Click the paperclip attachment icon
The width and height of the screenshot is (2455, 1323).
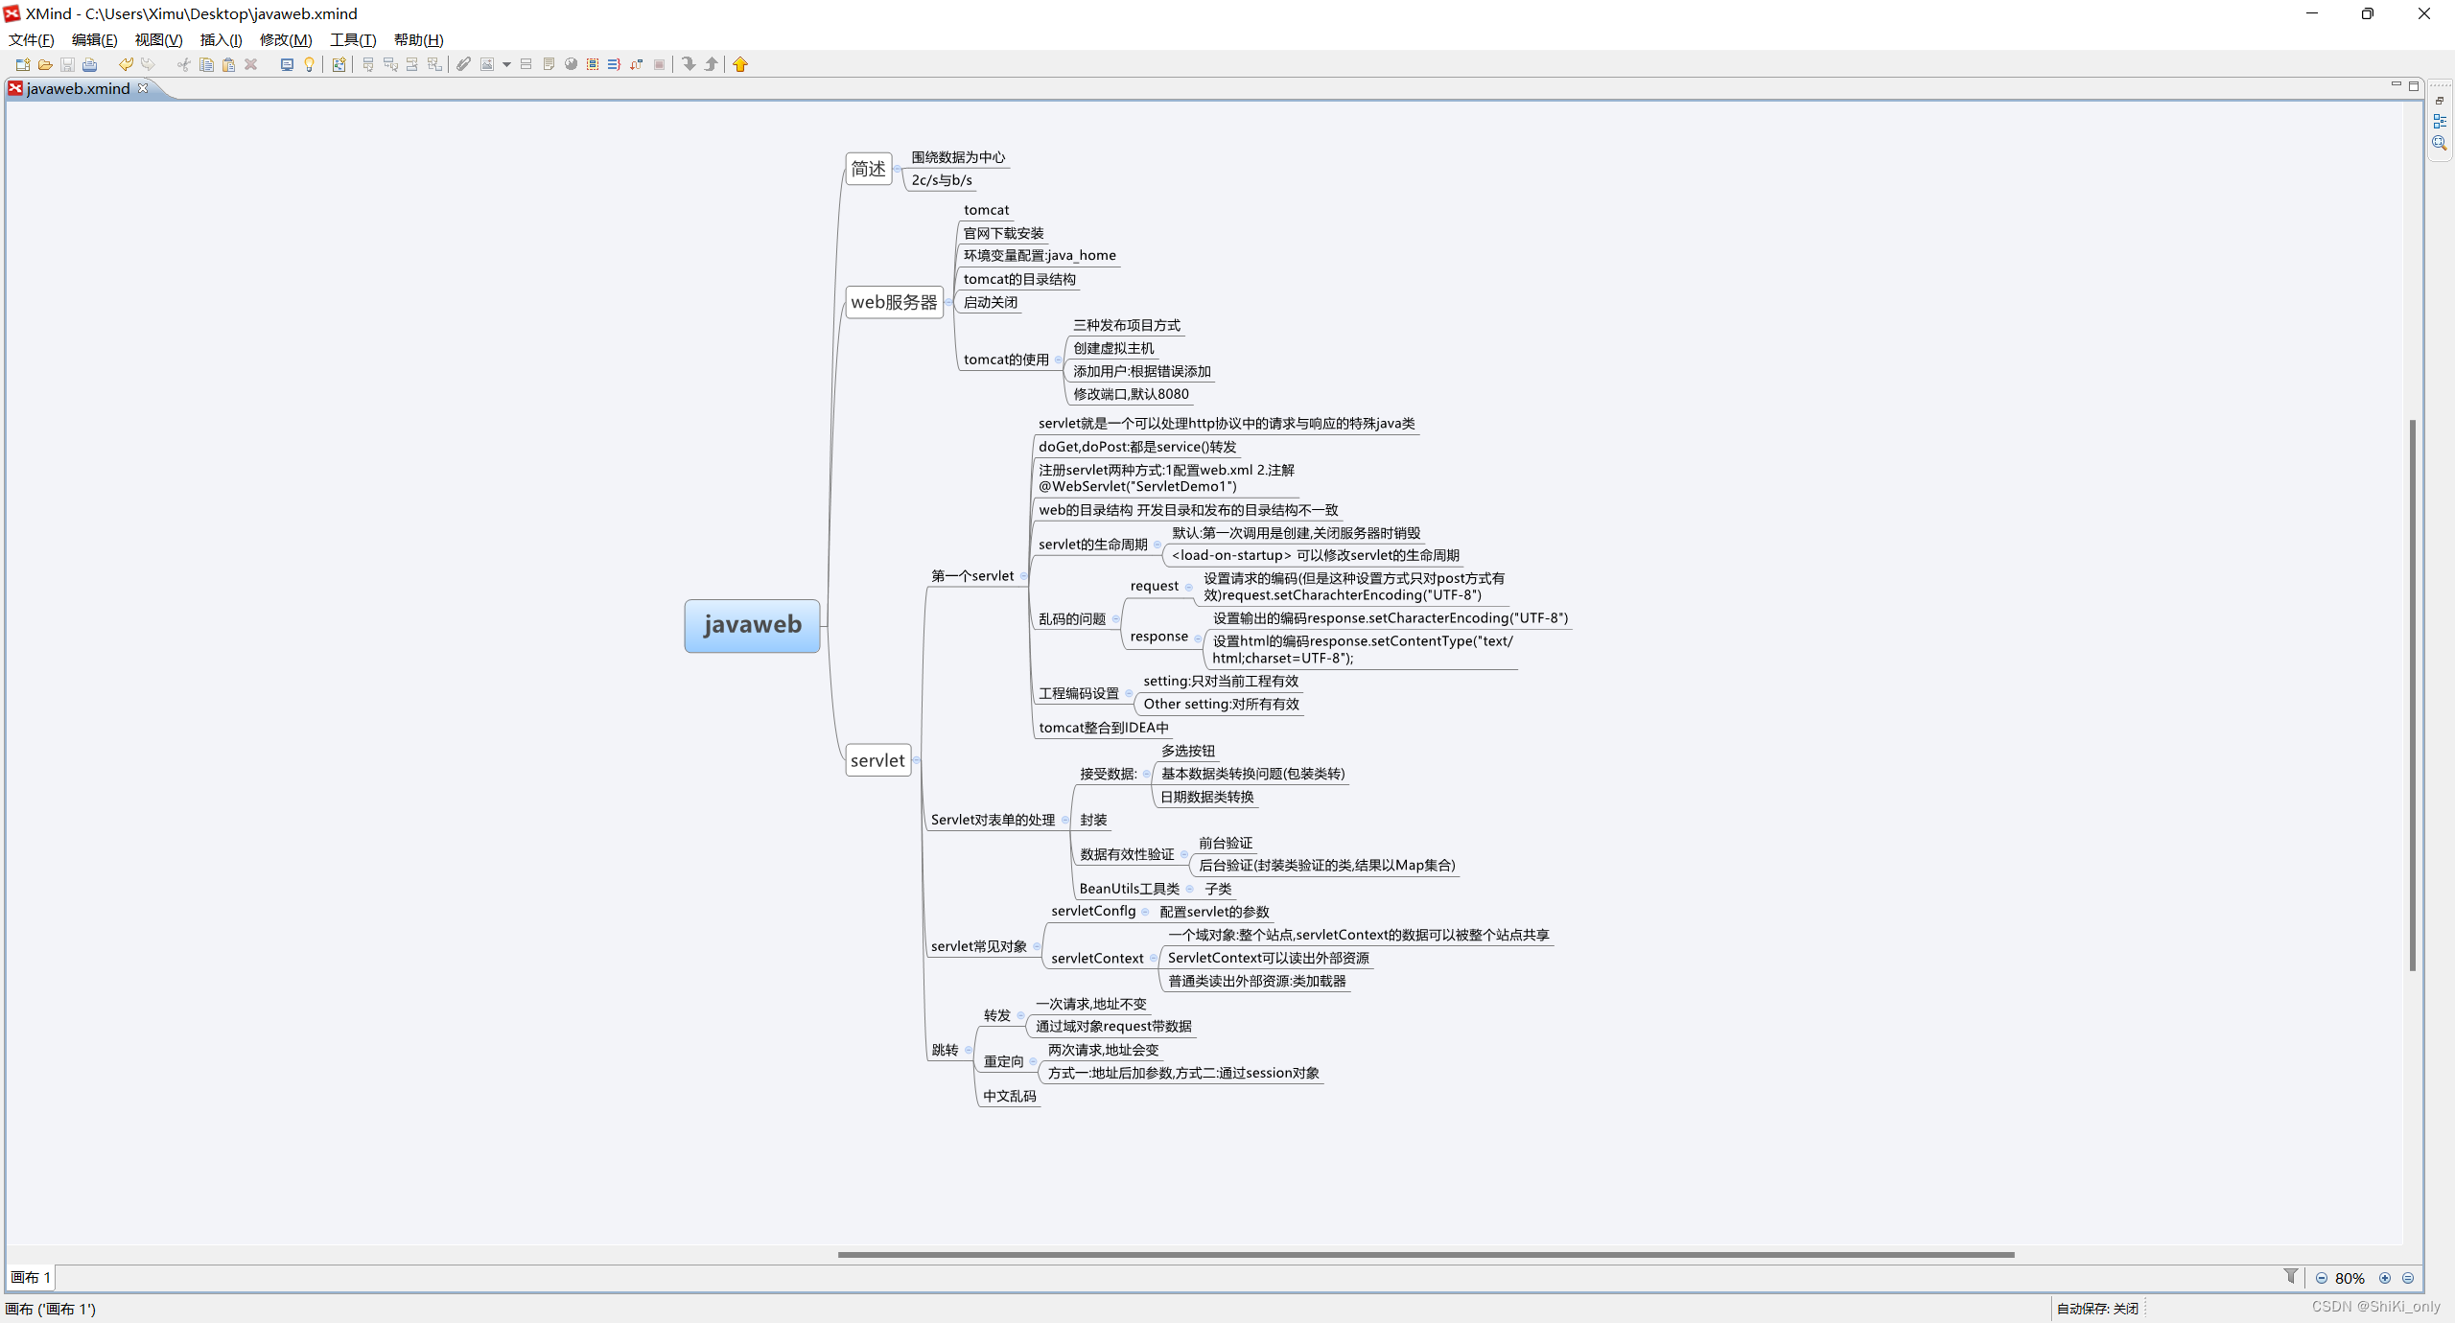463,64
